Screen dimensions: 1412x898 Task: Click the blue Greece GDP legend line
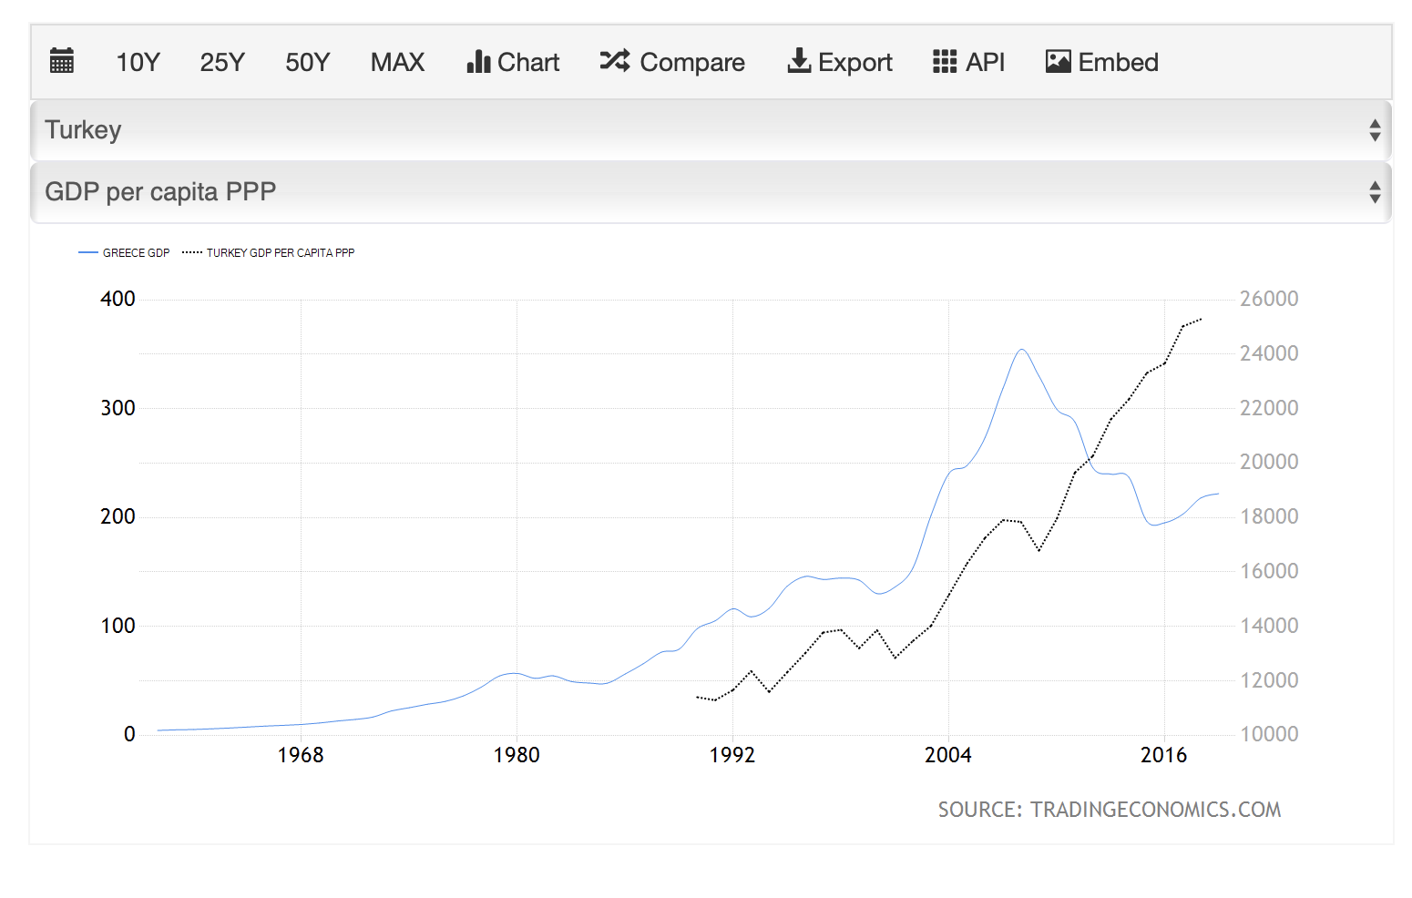coord(88,253)
